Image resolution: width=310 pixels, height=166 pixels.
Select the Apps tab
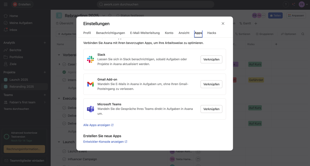tap(198, 33)
